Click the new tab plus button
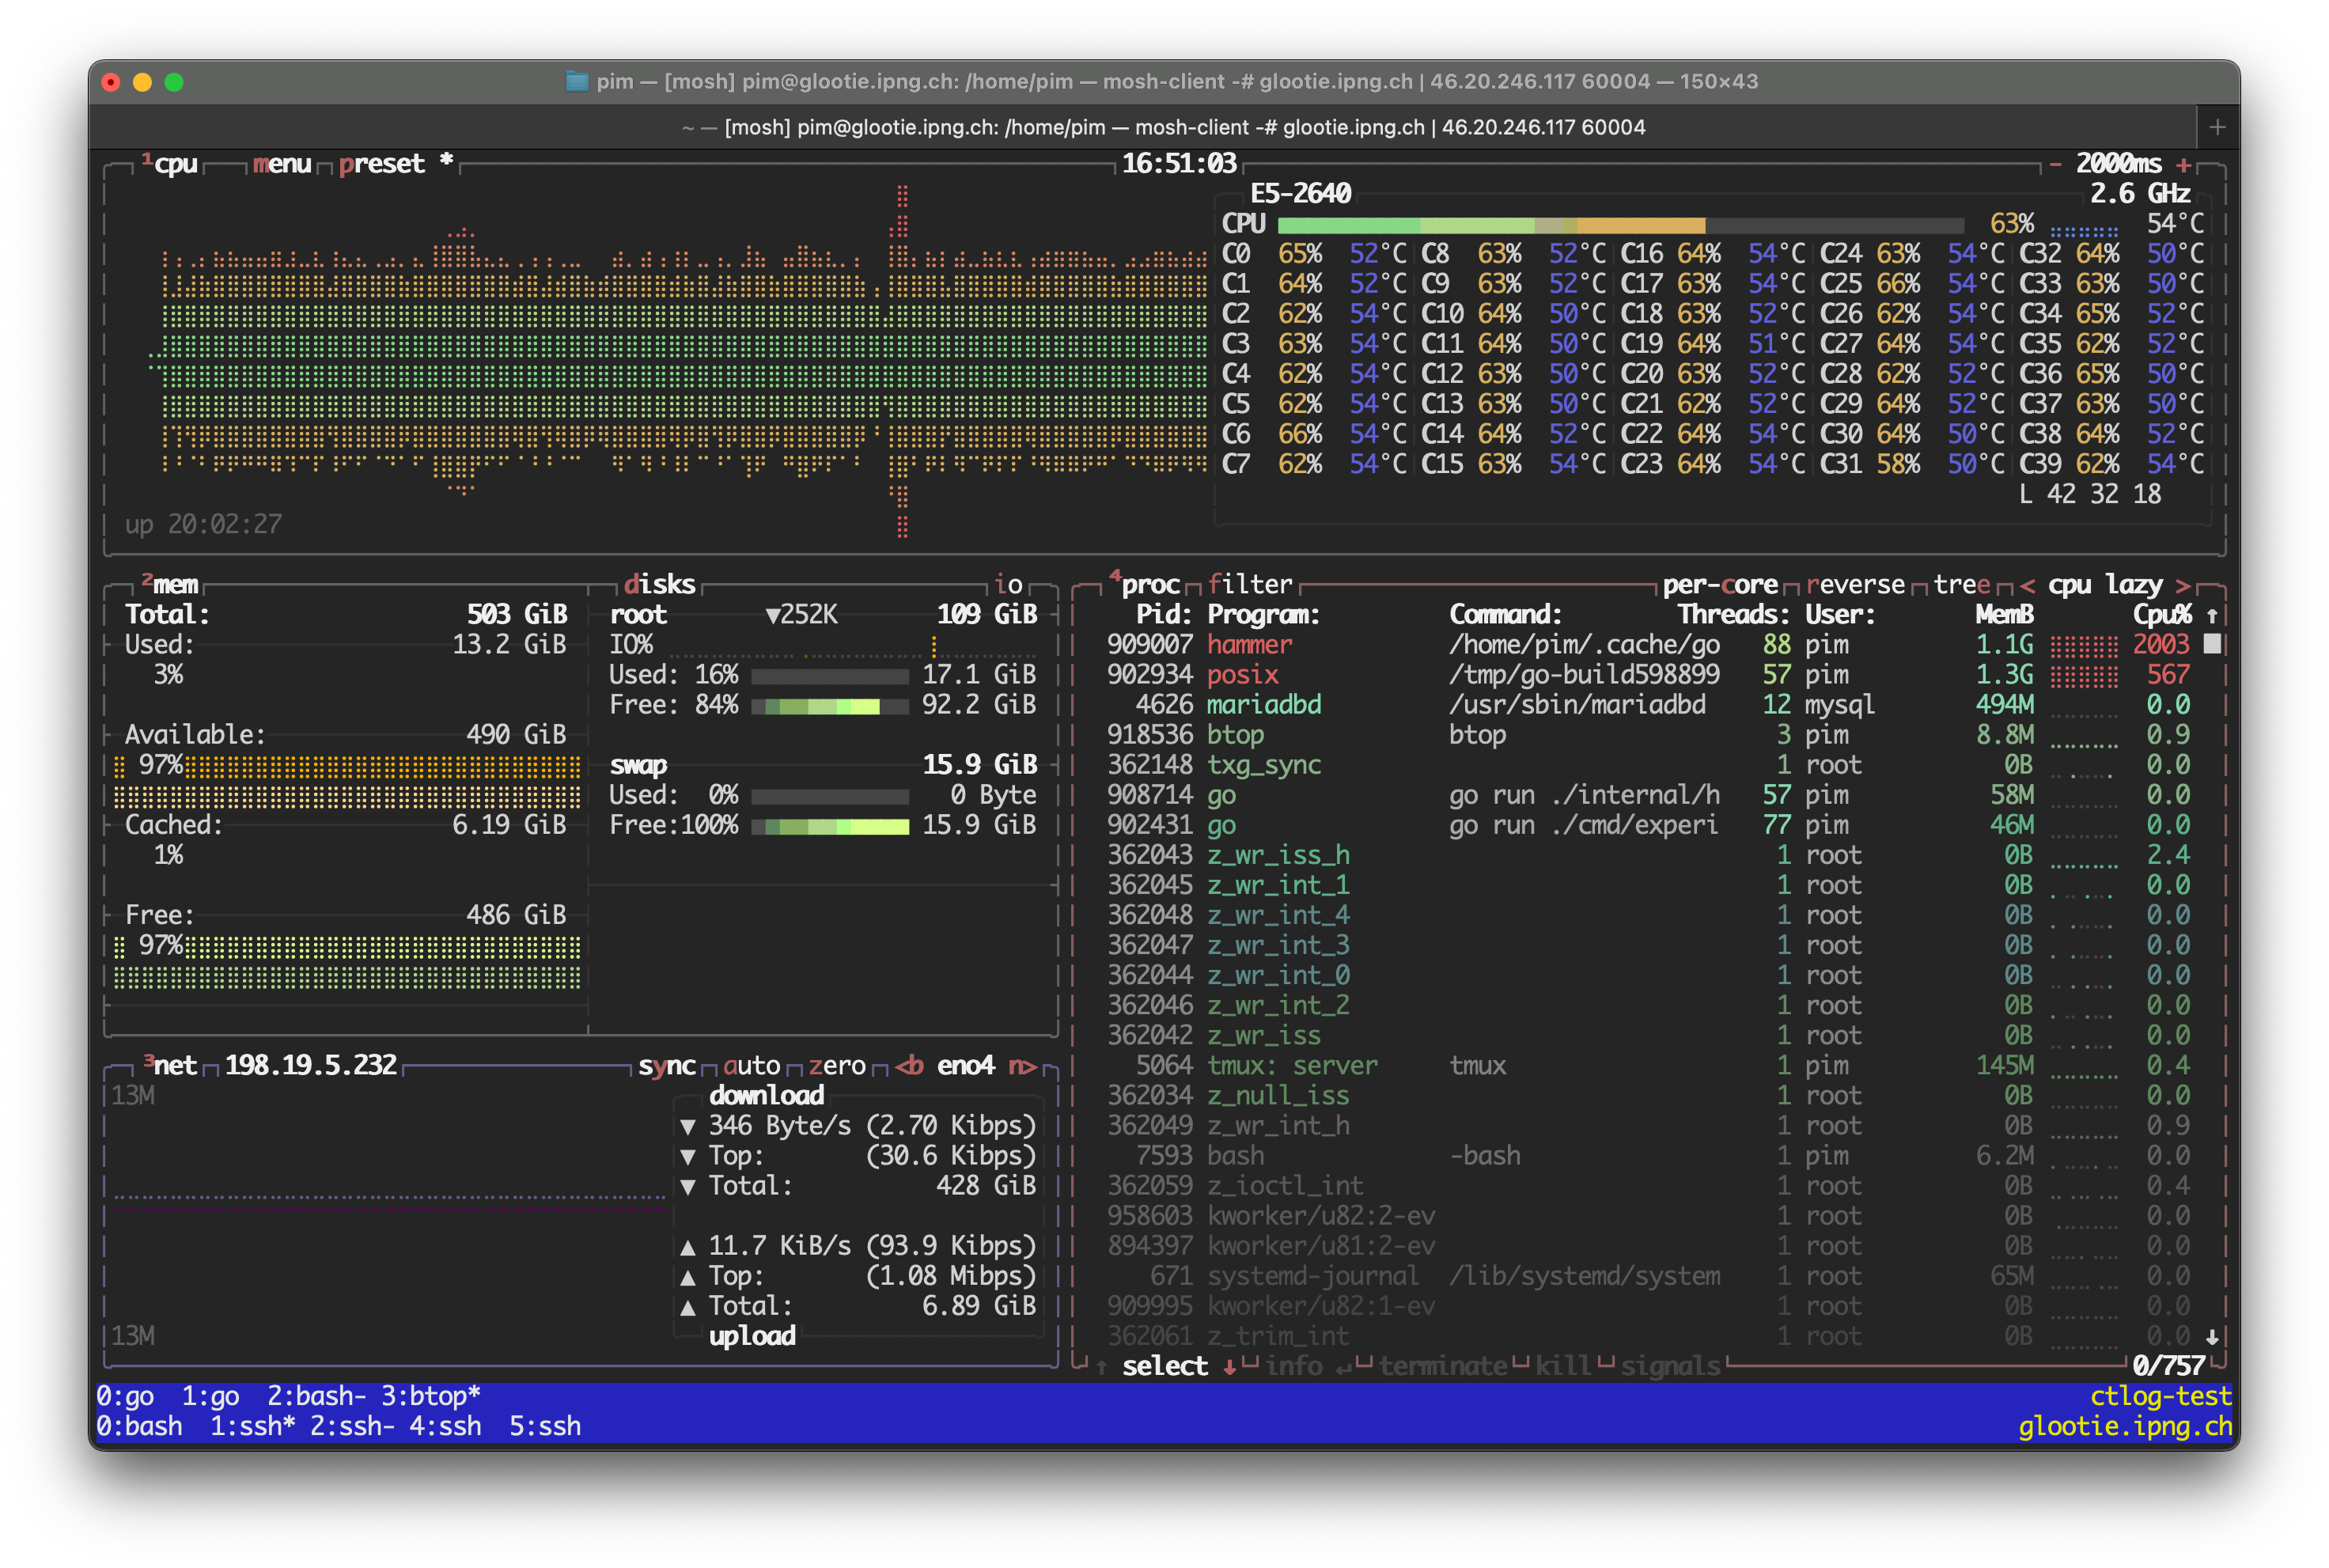Viewport: 2329px width, 1568px height. coord(2217,127)
